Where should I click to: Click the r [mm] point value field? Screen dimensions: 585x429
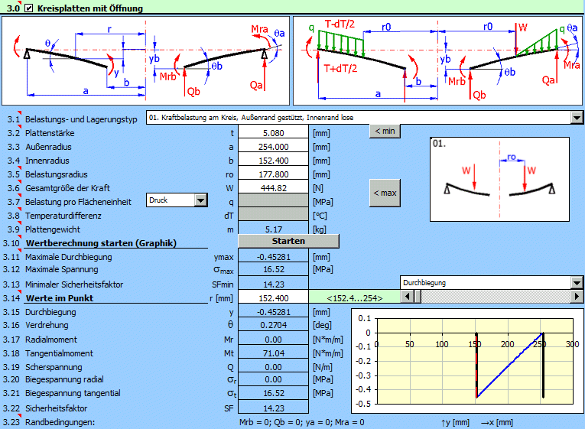pyautogui.click(x=273, y=297)
